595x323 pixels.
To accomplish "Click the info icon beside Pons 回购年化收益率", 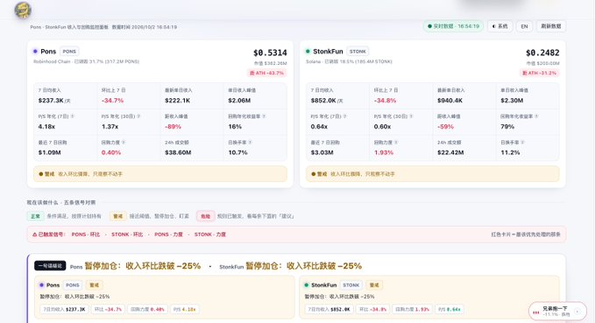I will 264,116.
